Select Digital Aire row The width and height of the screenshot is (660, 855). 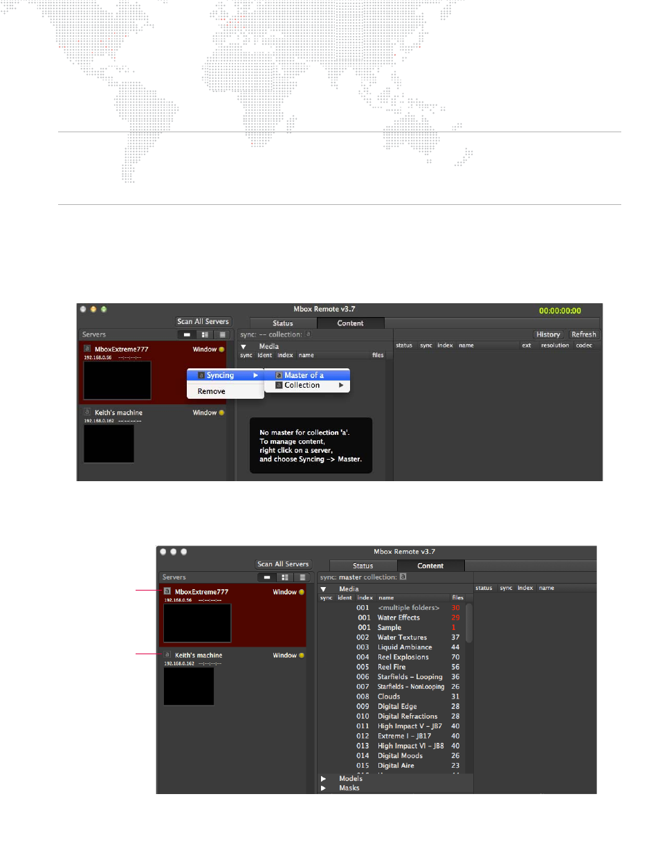point(391,766)
